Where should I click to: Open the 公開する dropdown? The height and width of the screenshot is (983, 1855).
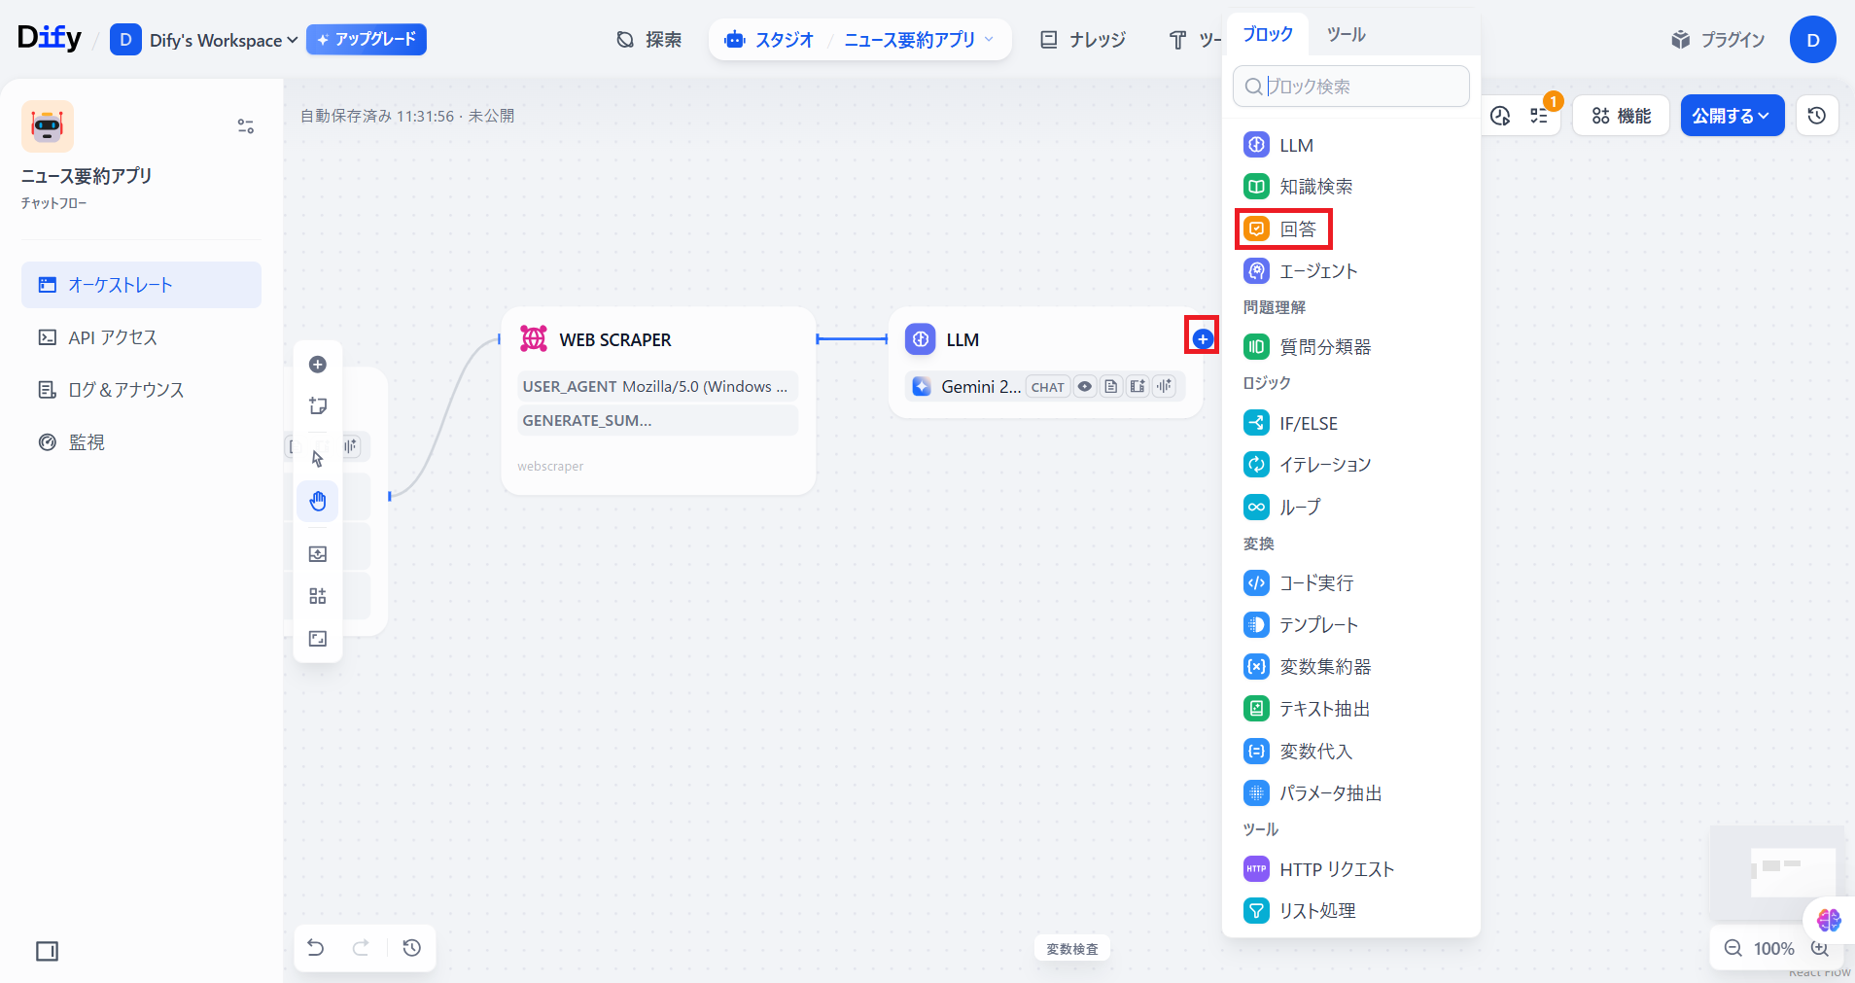1732,116
